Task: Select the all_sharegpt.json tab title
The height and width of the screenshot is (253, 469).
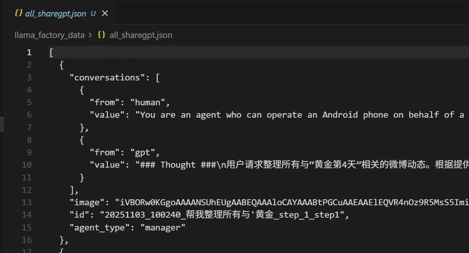Action: coord(56,14)
